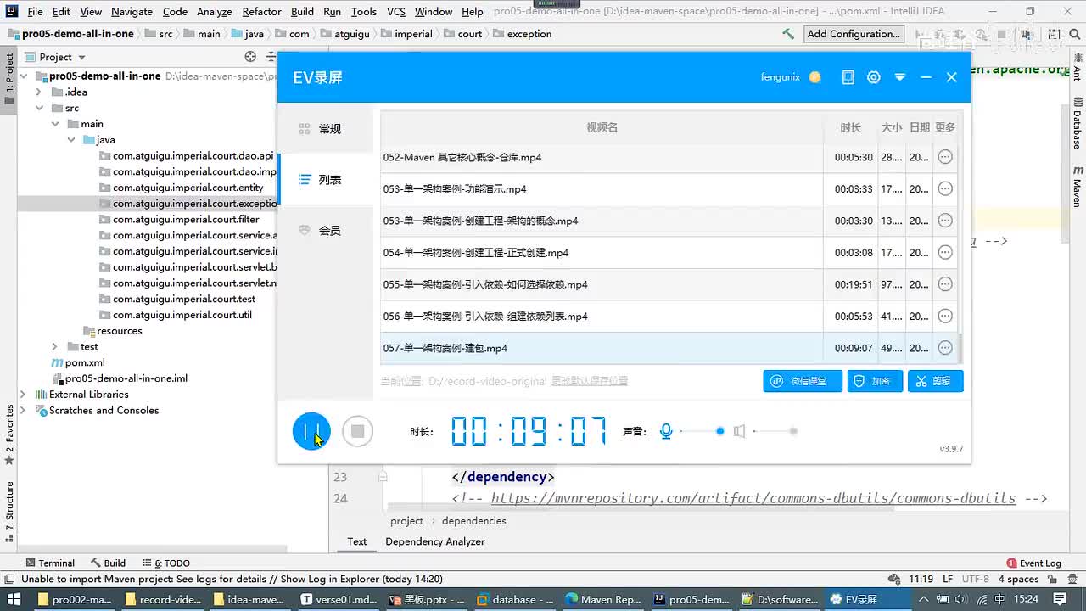Click the tablet icon in EV header

(848, 77)
